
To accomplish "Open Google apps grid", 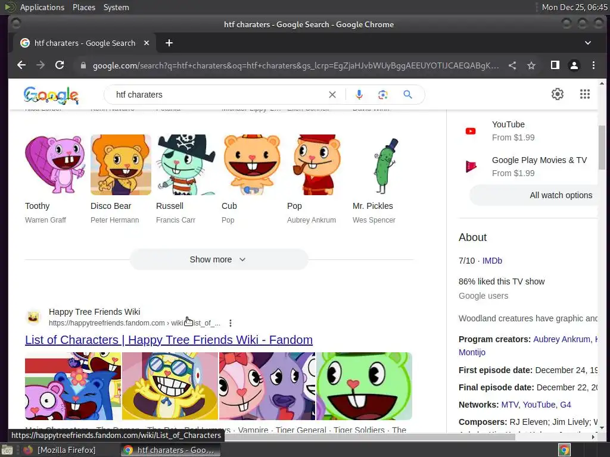I will coord(585,94).
